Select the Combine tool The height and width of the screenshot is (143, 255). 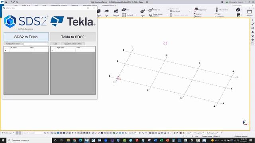click(x=219, y=17)
